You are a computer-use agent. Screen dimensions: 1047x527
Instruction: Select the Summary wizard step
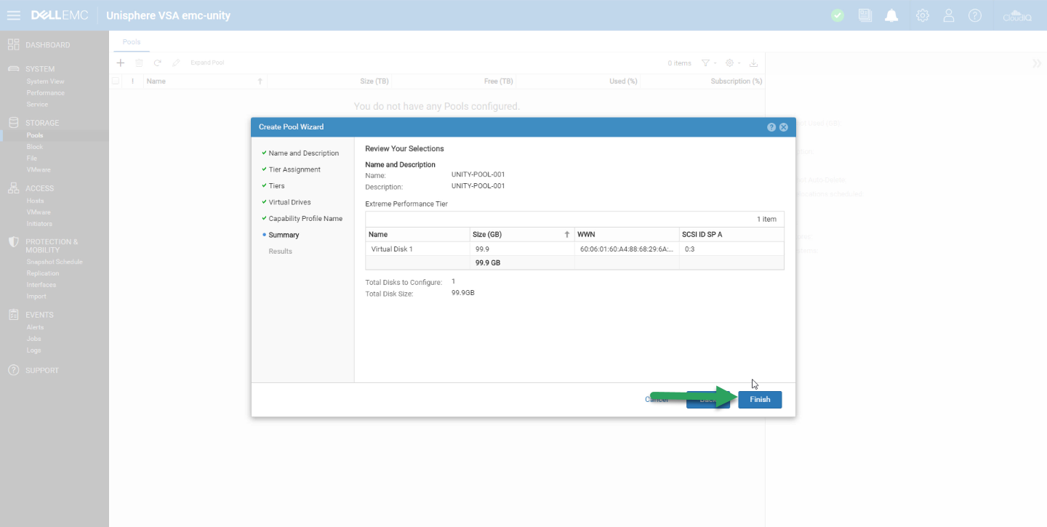pos(284,235)
